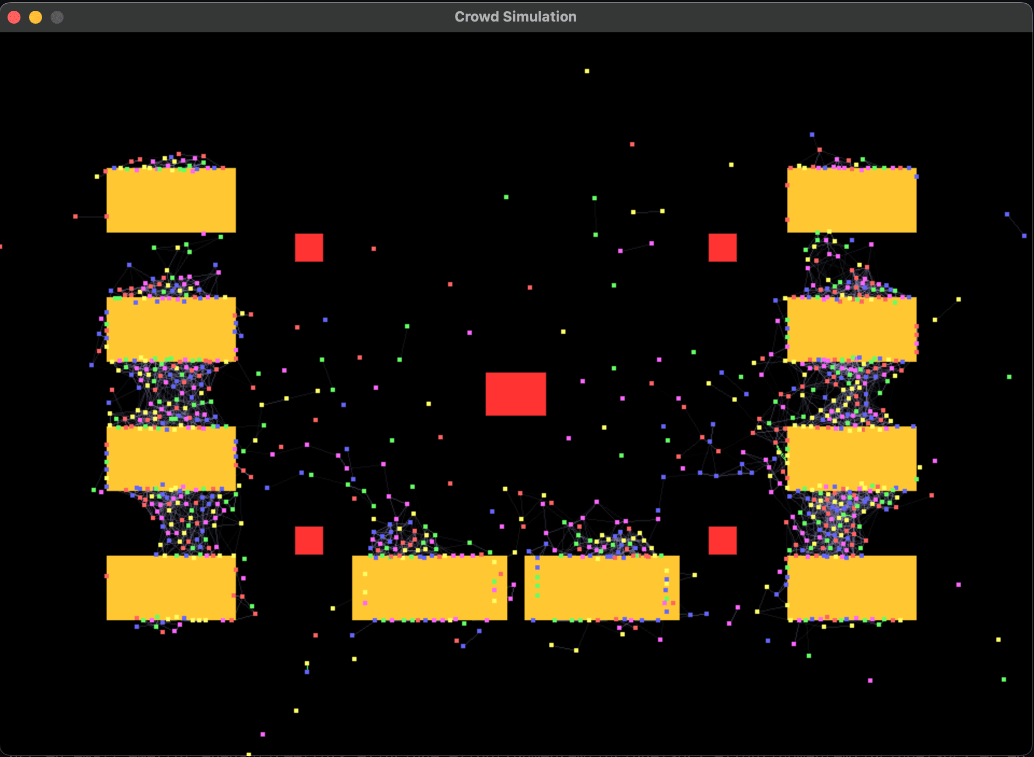Select the lone yellow agent near the top center

(x=586, y=70)
